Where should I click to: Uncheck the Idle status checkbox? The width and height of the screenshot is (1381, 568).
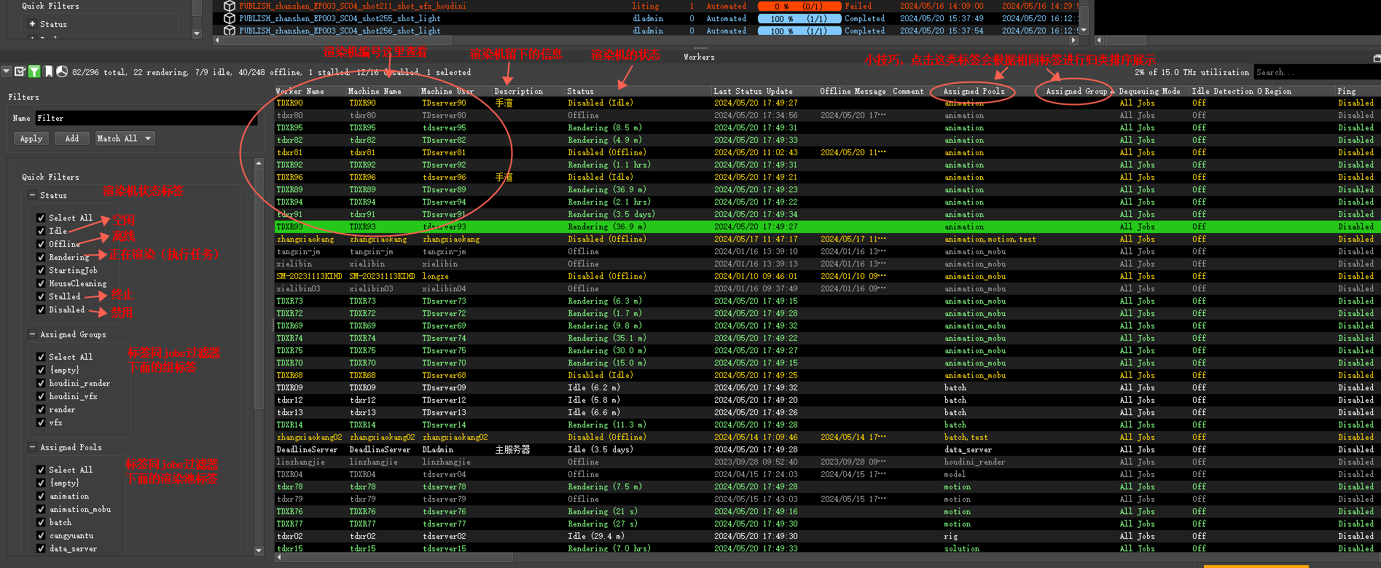[x=42, y=231]
